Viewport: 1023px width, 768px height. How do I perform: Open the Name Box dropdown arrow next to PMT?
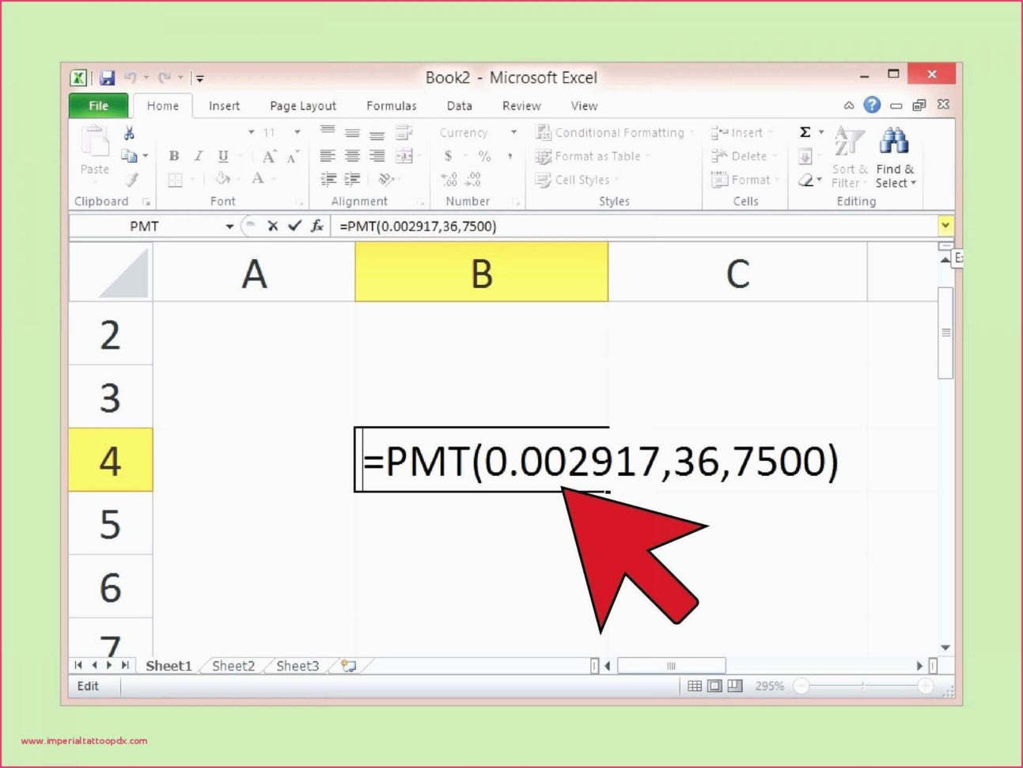point(229,226)
